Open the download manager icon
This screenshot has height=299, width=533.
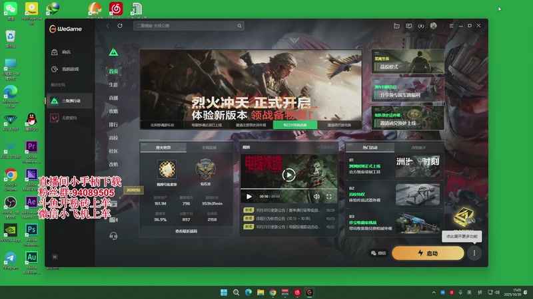tap(421, 26)
